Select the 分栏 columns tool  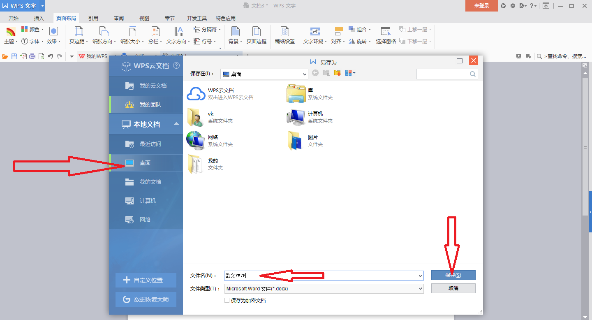[155, 36]
